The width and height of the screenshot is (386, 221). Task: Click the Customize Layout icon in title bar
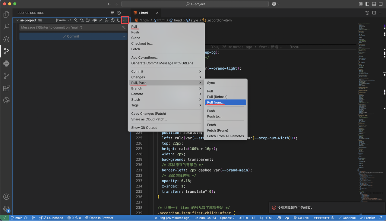click(x=361, y=4)
